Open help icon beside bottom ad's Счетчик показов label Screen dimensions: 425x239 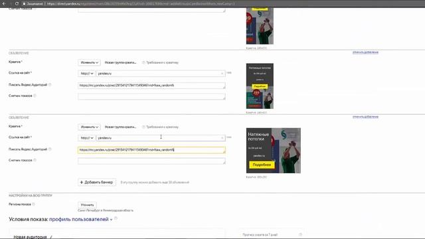(35, 160)
